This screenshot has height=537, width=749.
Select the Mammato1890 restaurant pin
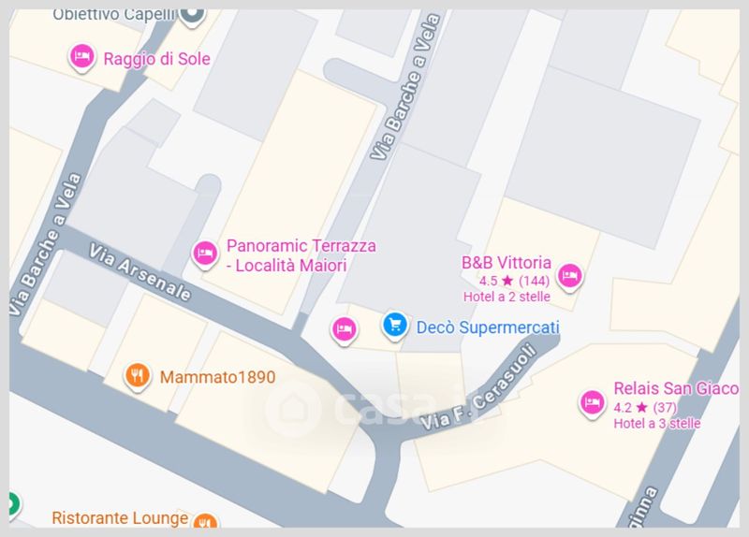click(138, 376)
